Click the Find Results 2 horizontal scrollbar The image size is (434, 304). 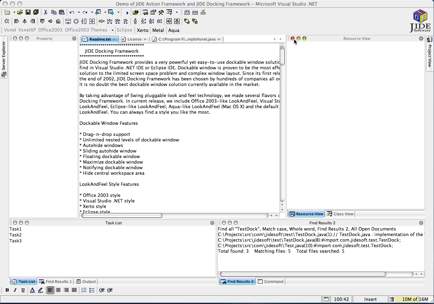coord(321,274)
